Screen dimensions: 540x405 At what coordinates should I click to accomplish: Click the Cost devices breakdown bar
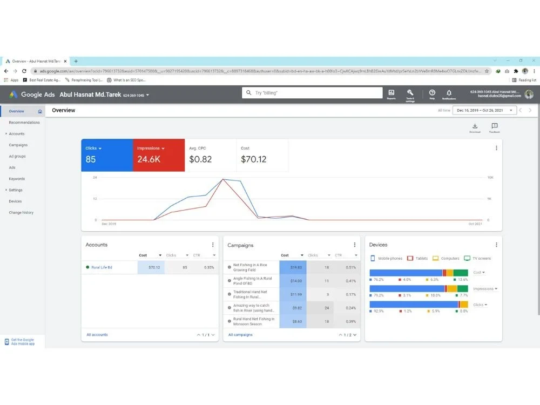click(418, 273)
